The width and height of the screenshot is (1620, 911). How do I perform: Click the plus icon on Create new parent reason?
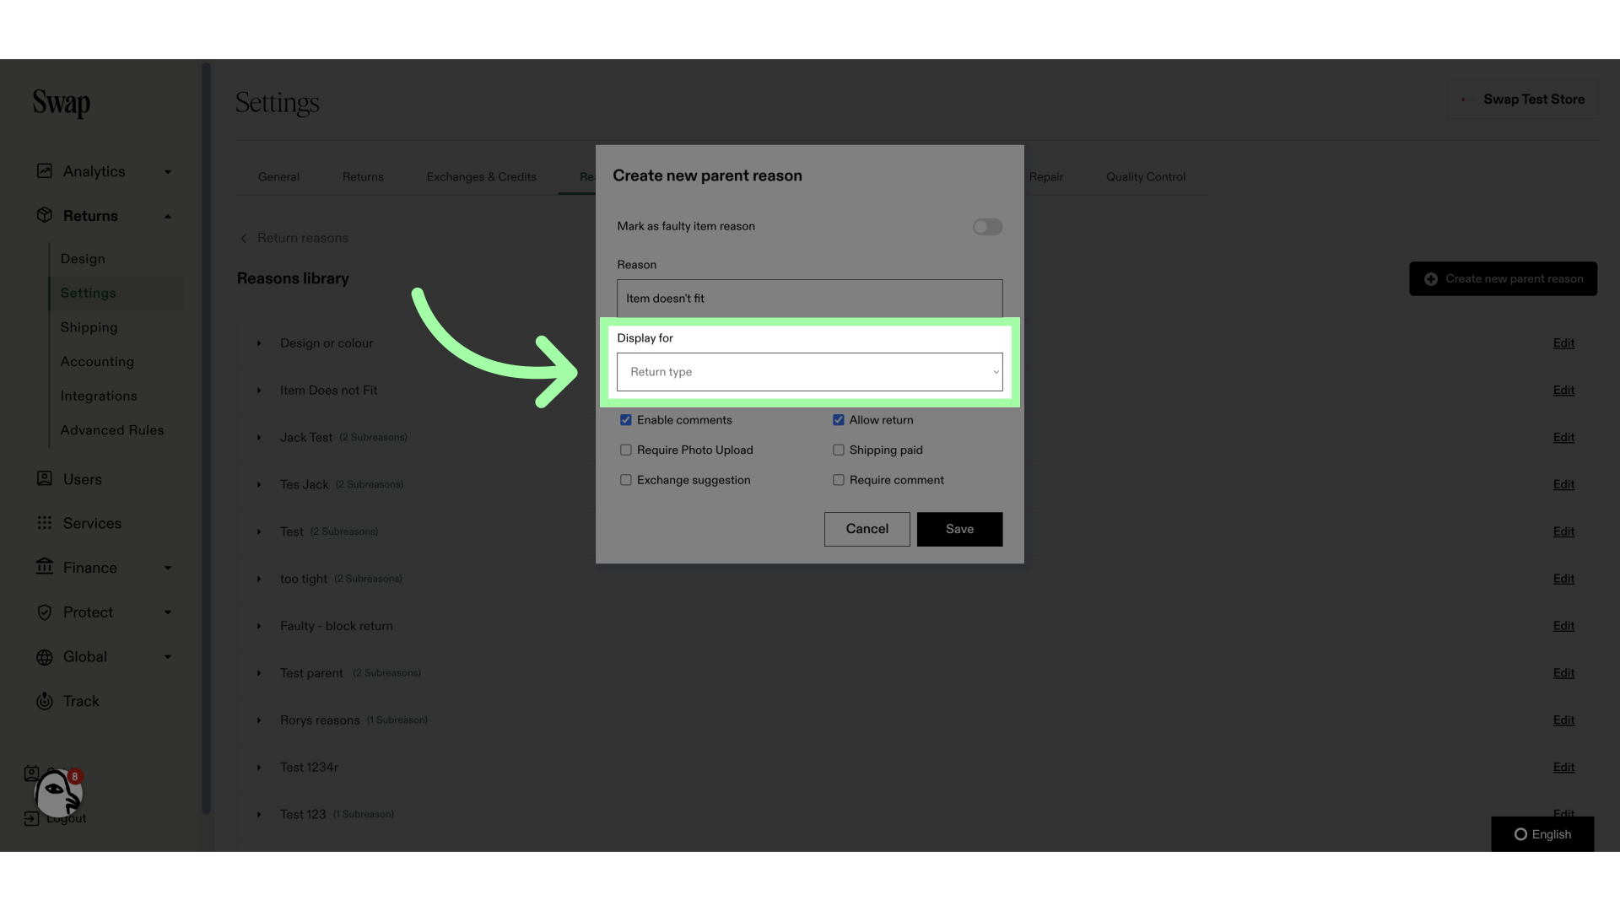[x=1431, y=279]
